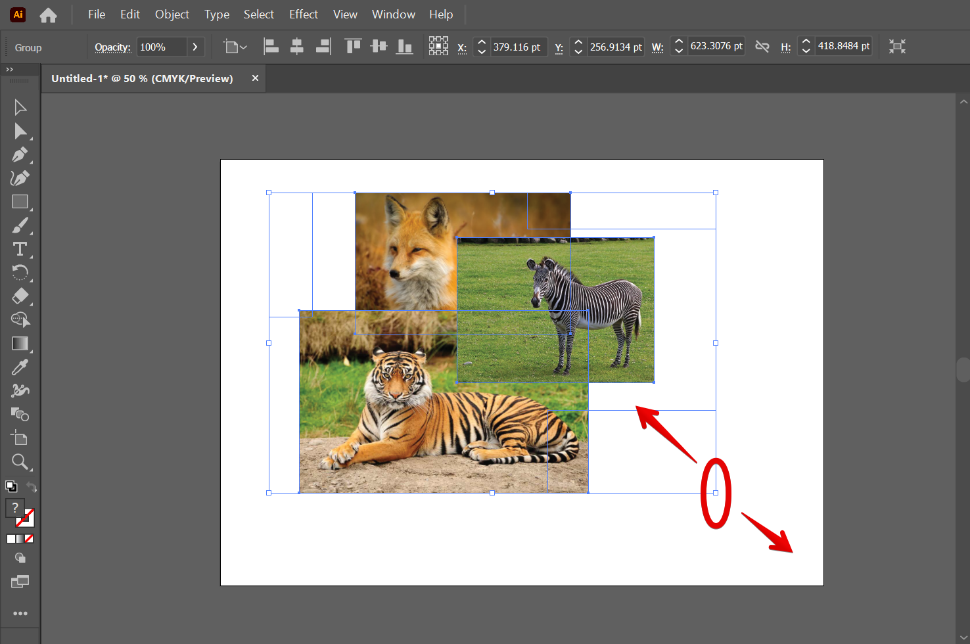
Task: Select the Pen tool
Action: pyautogui.click(x=20, y=155)
